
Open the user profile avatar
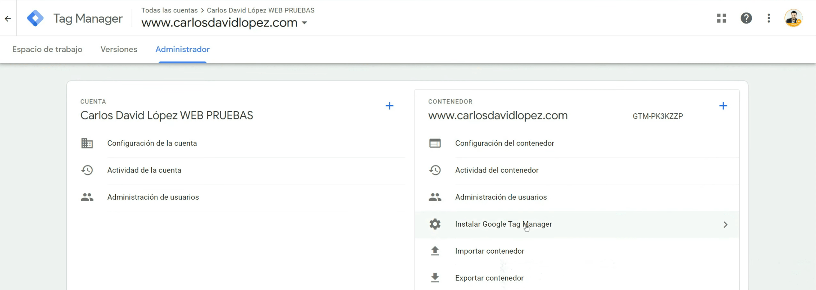793,18
